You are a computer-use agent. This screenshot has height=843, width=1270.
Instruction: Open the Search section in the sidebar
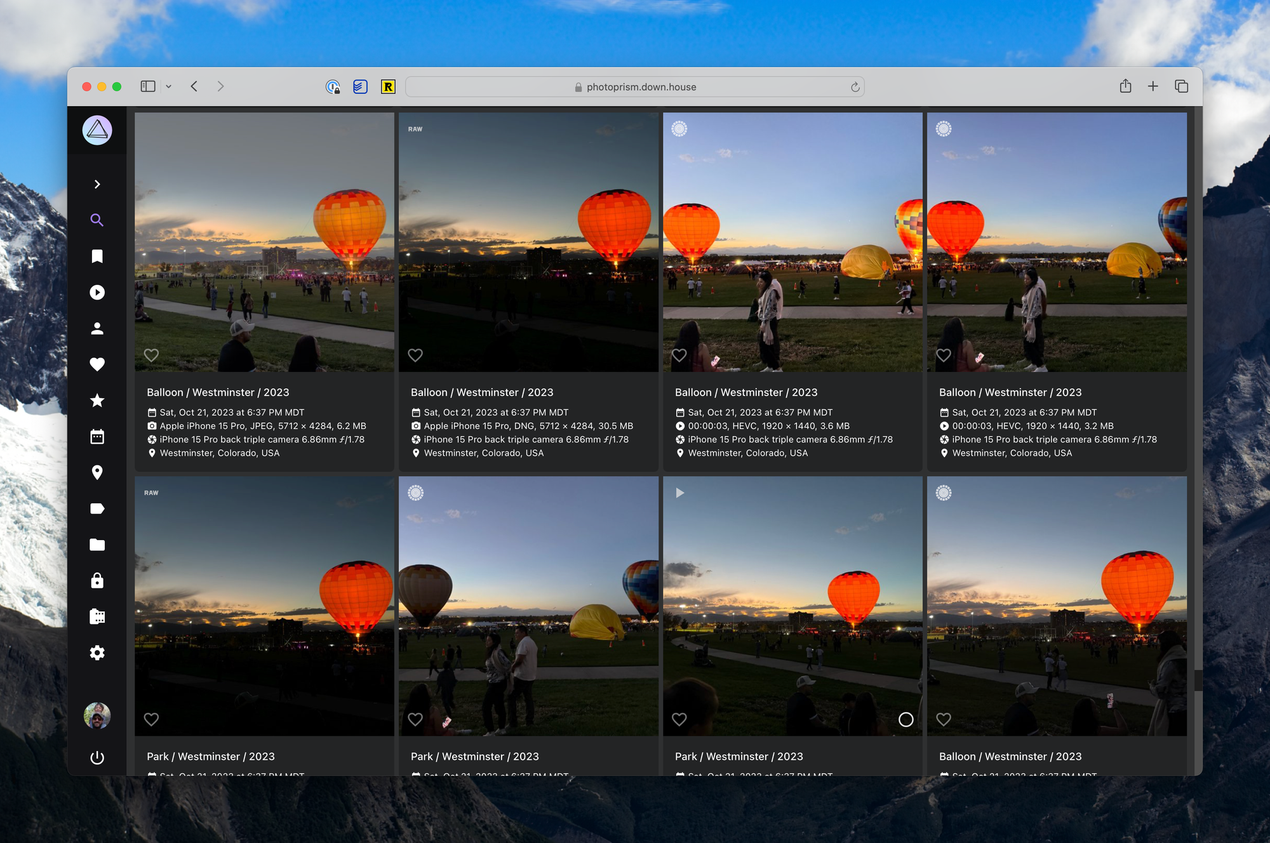[97, 220]
